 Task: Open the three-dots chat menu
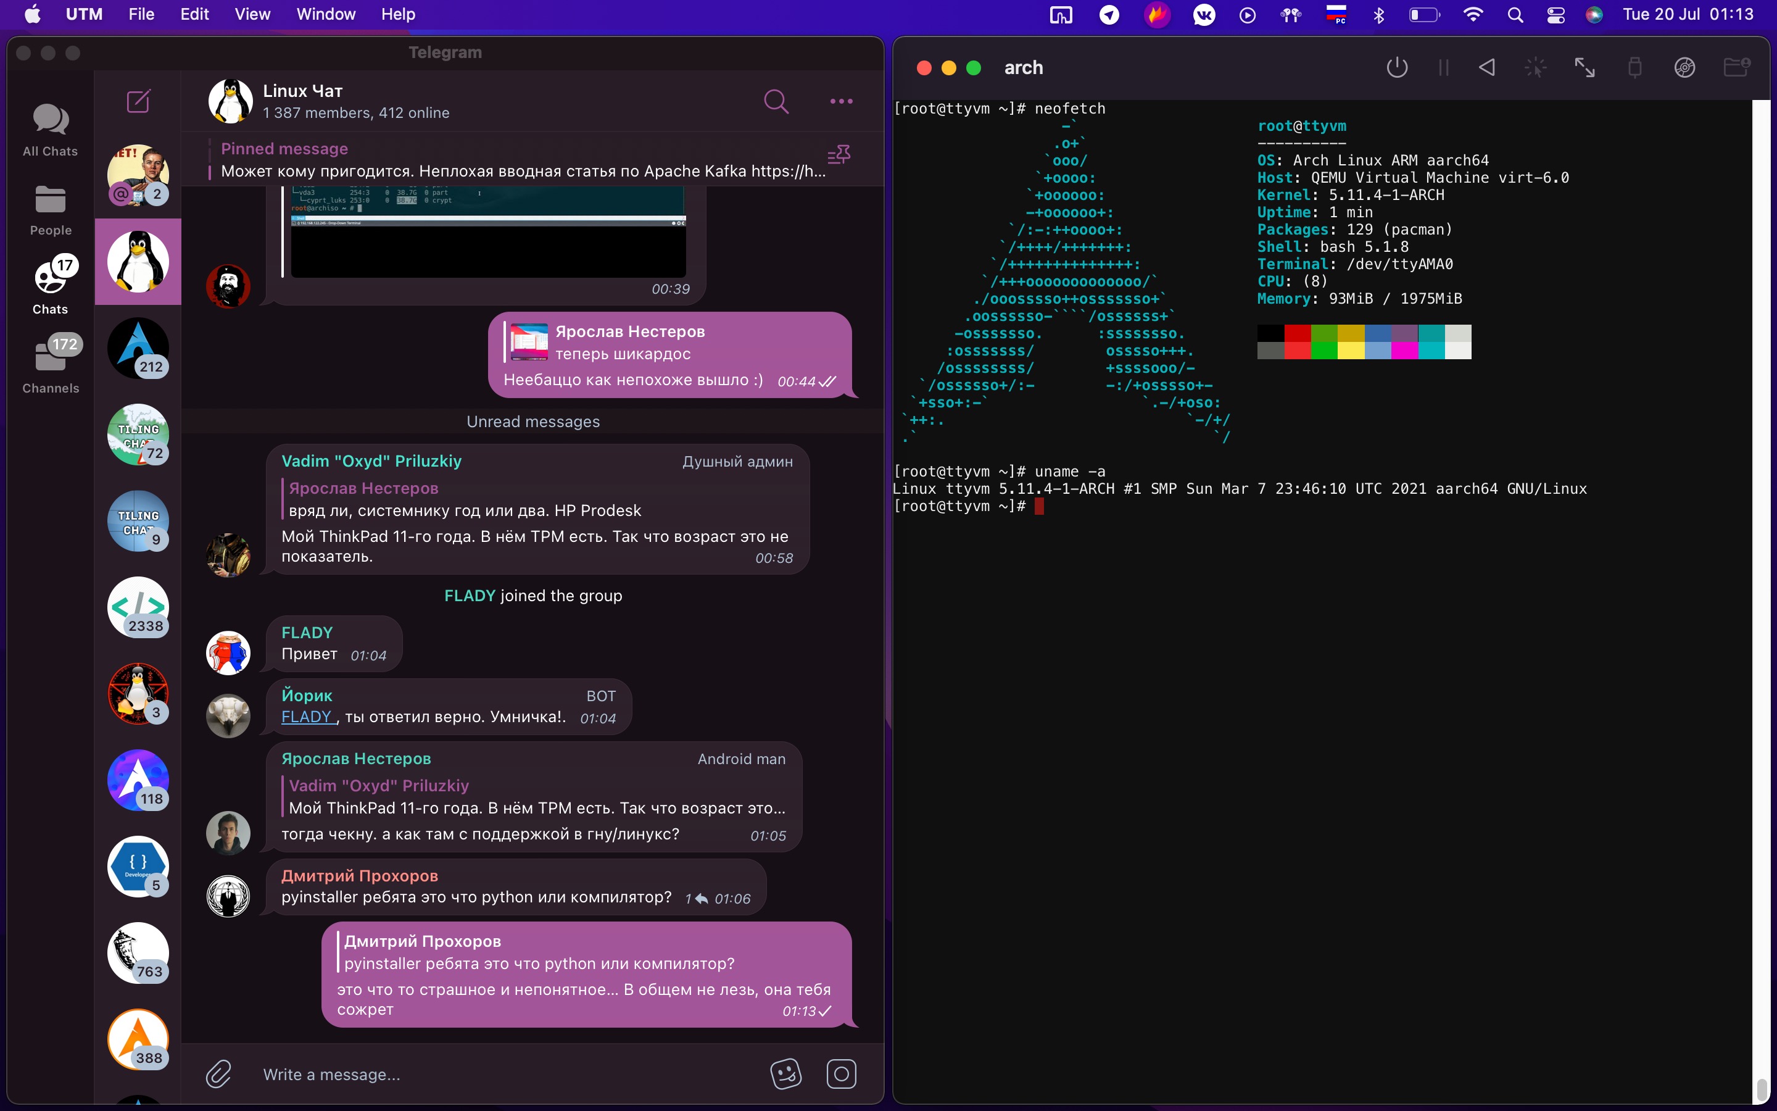(841, 101)
